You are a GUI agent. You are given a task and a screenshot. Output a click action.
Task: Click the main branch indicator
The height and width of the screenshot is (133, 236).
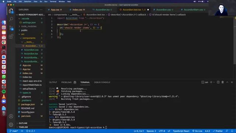pyautogui.click(x=14, y=131)
